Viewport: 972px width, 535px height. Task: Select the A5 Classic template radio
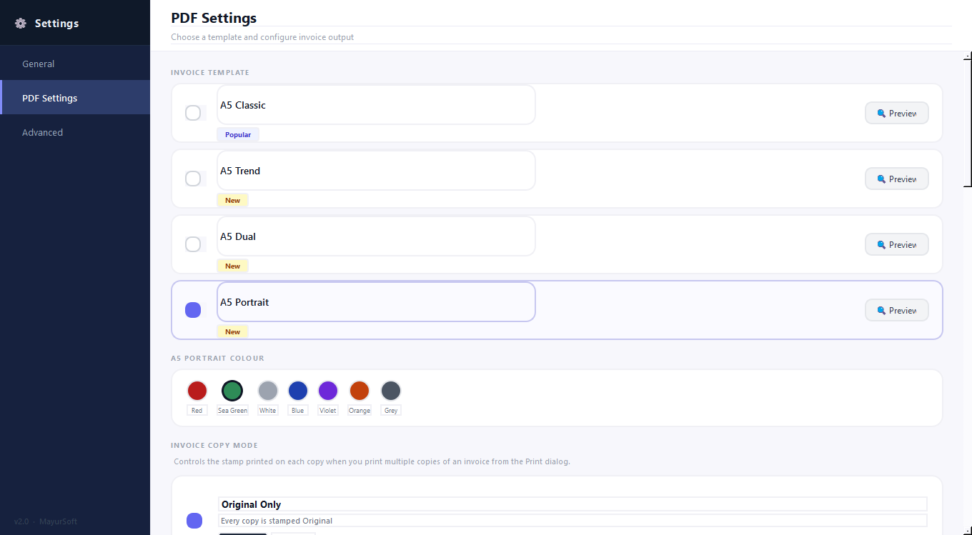[x=193, y=113]
